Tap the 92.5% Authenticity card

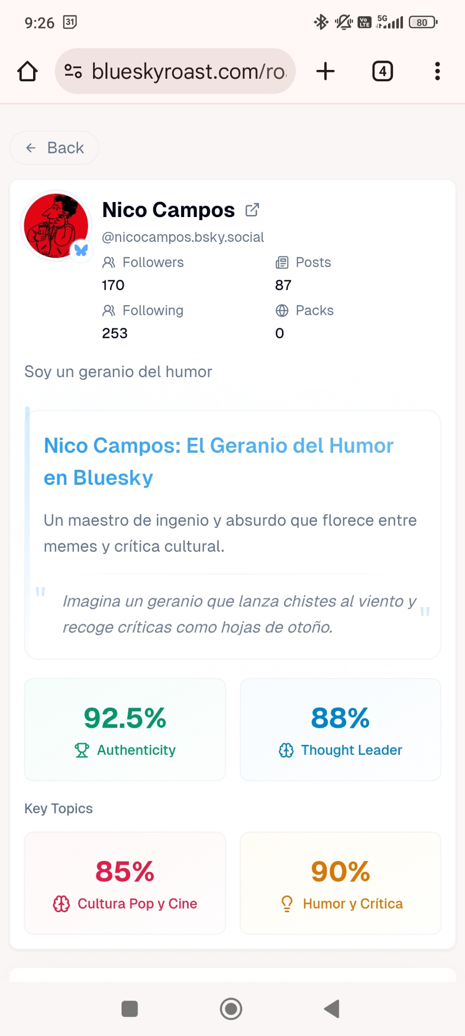coord(125,729)
